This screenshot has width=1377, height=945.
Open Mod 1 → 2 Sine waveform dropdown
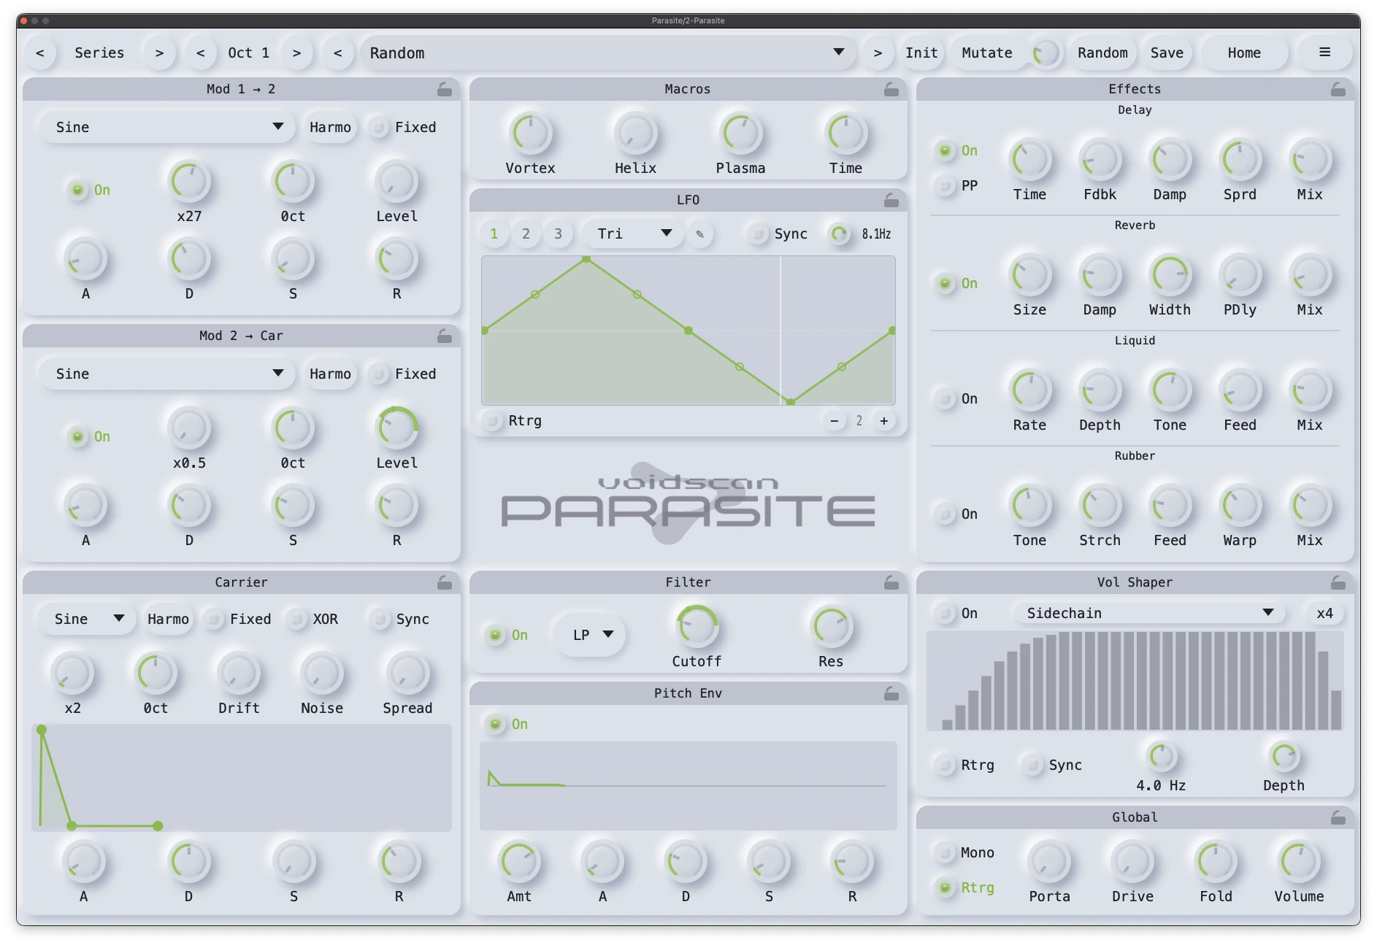pyautogui.click(x=167, y=128)
